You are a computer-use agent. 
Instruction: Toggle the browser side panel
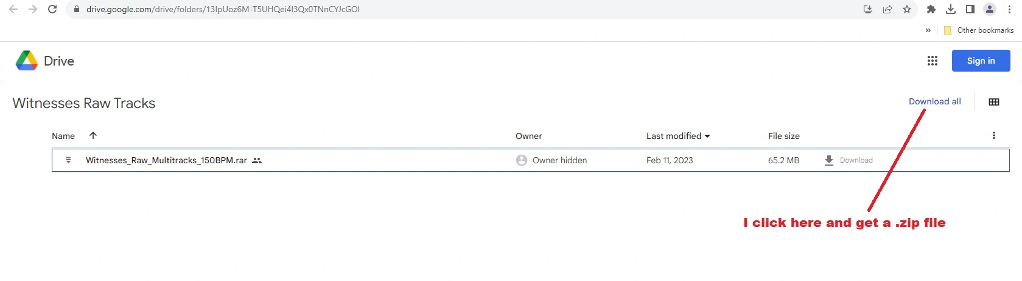point(970,9)
